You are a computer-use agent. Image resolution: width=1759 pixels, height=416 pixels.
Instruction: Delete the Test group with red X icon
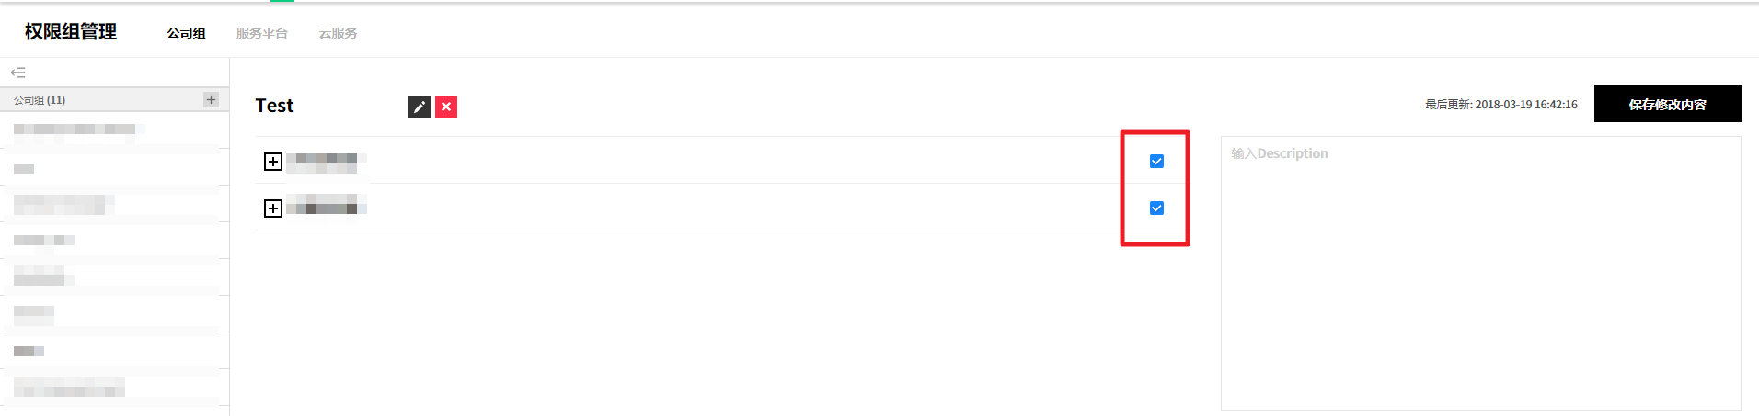(x=446, y=107)
